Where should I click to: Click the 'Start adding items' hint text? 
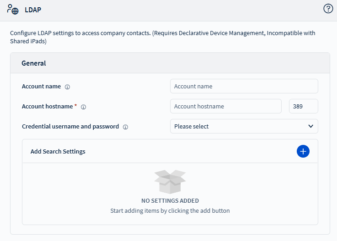tap(170, 211)
